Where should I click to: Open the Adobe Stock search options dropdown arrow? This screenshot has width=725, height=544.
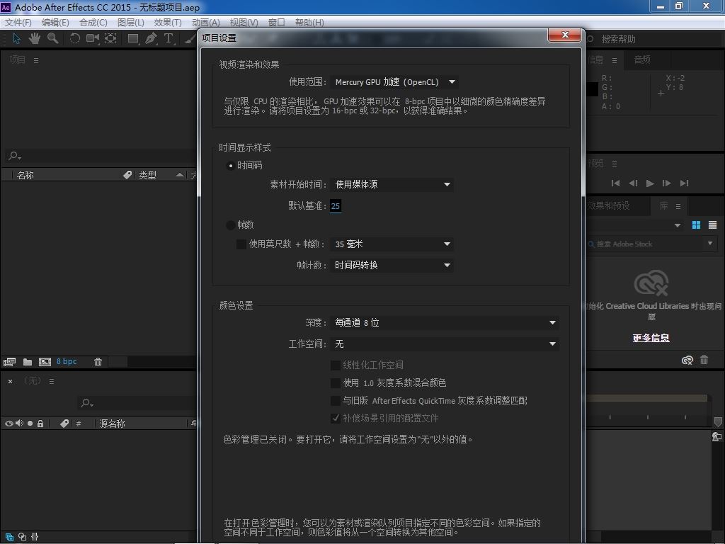710,243
